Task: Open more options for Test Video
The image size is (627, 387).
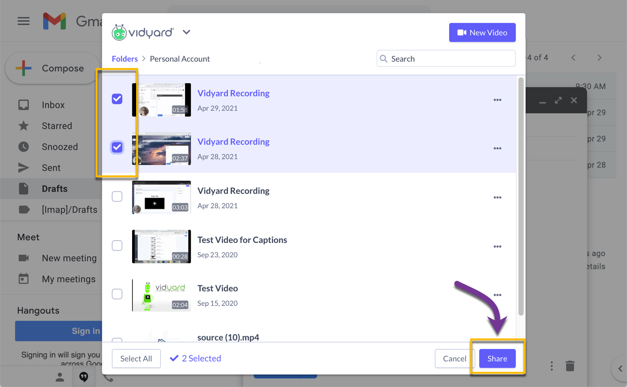Action: 497,295
